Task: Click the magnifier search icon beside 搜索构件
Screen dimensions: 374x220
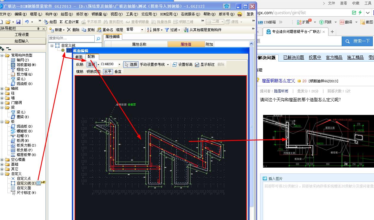Action: click(98, 38)
